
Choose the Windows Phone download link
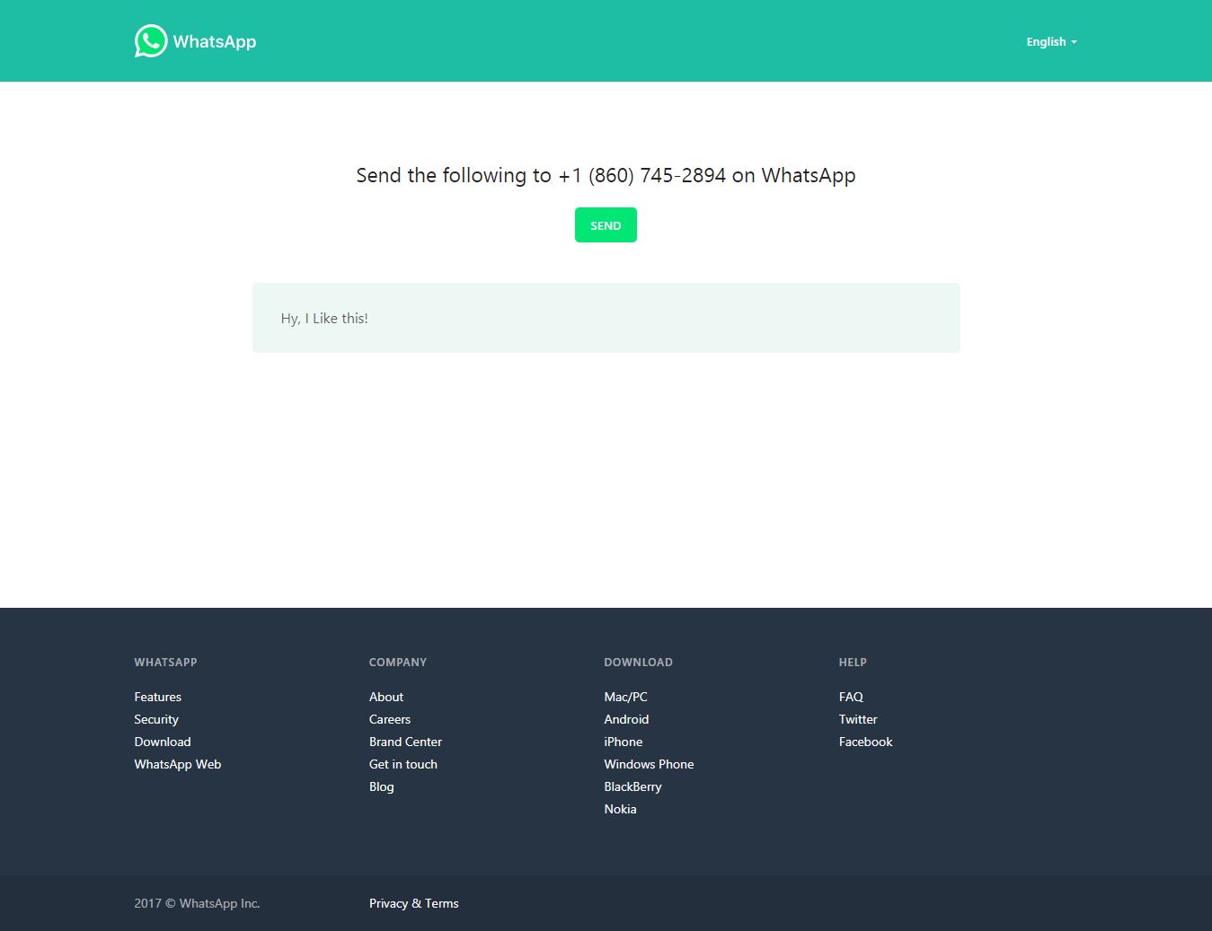pos(649,764)
